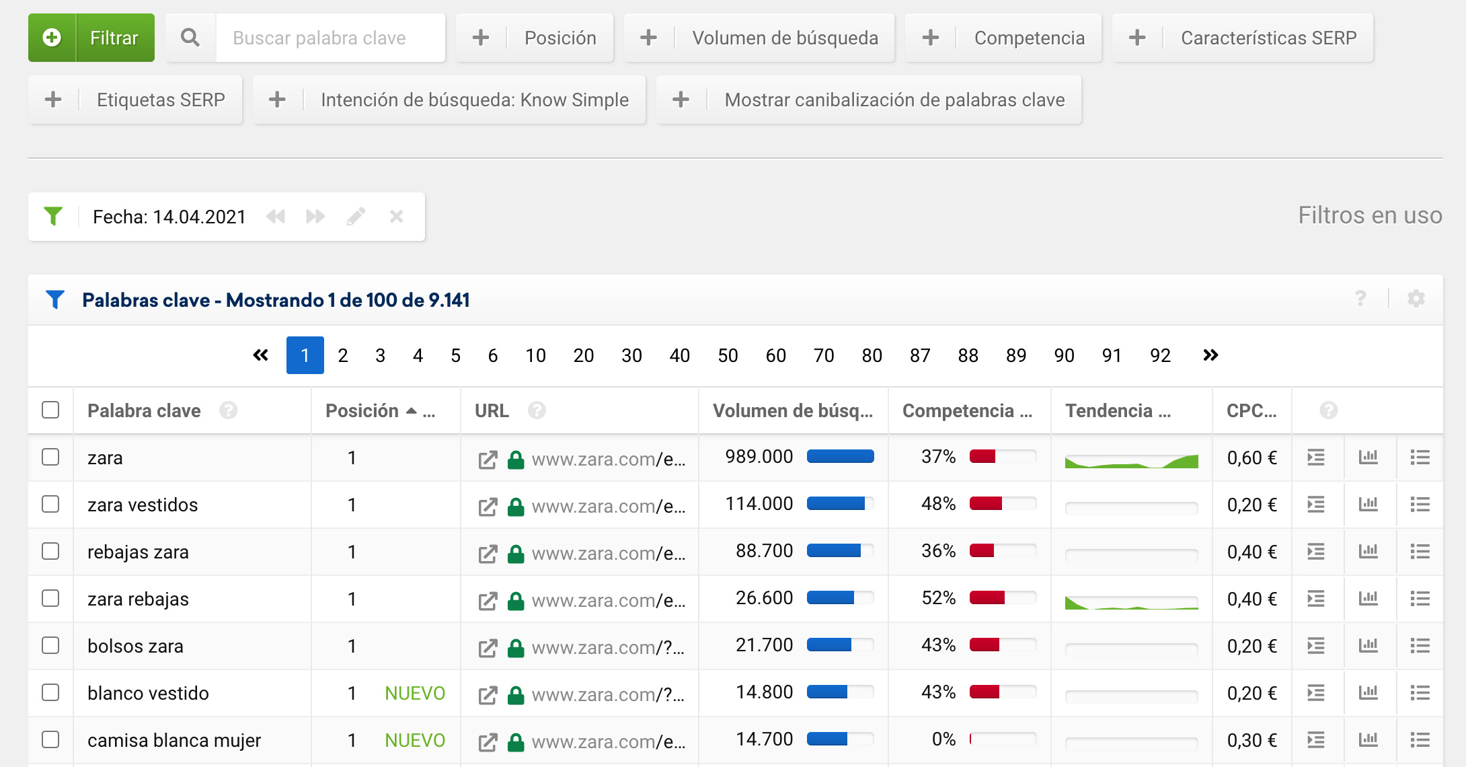
Task: Select current page 1
Action: point(305,355)
